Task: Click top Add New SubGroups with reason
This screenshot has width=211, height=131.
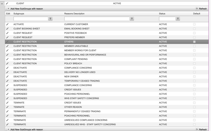Action: coord(25,9)
